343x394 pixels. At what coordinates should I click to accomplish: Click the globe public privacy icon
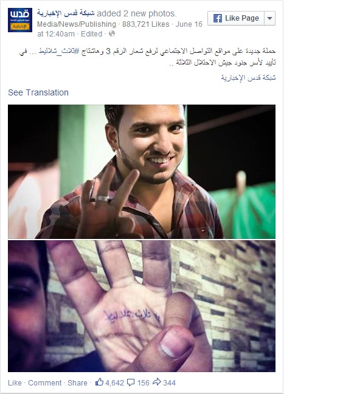pyautogui.click(x=112, y=33)
